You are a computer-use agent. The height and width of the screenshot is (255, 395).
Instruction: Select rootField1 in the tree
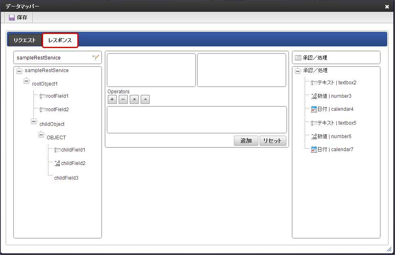[x=57, y=96]
